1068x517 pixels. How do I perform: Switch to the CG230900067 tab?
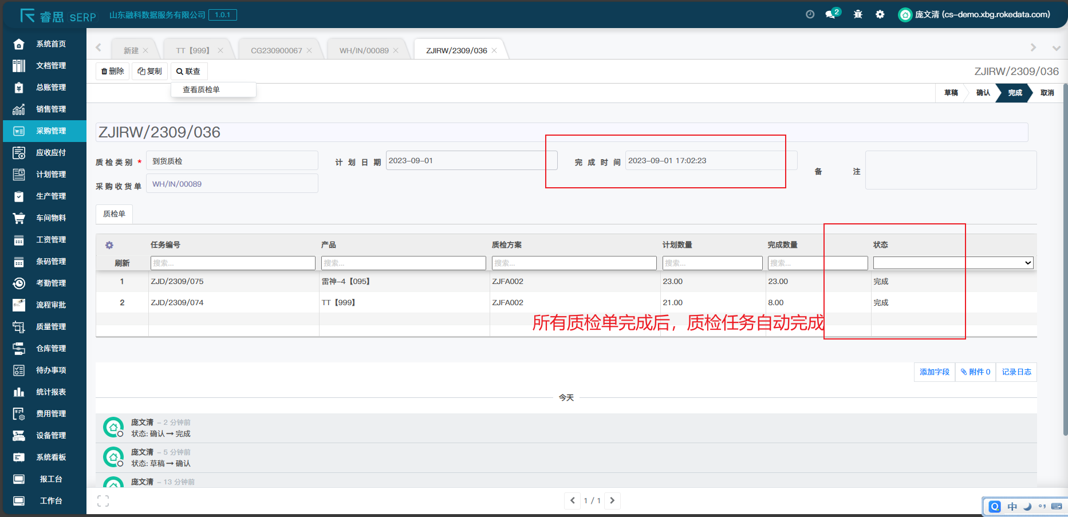point(276,50)
